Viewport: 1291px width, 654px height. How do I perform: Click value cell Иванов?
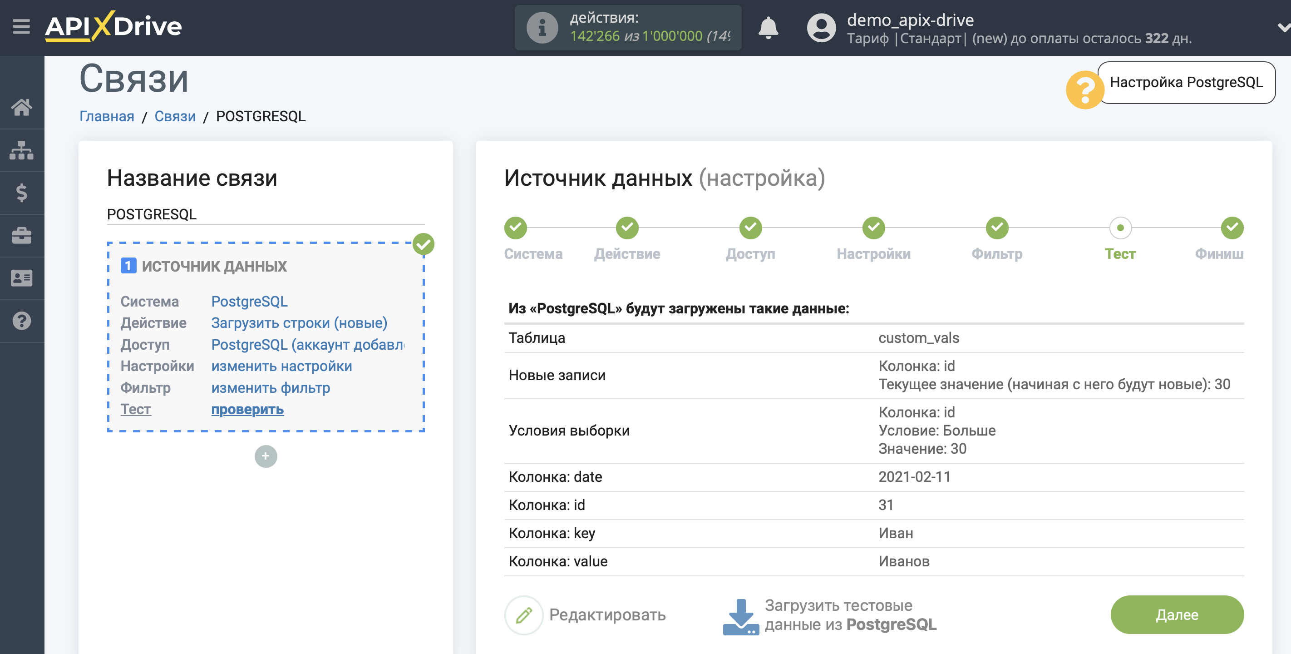click(x=904, y=561)
